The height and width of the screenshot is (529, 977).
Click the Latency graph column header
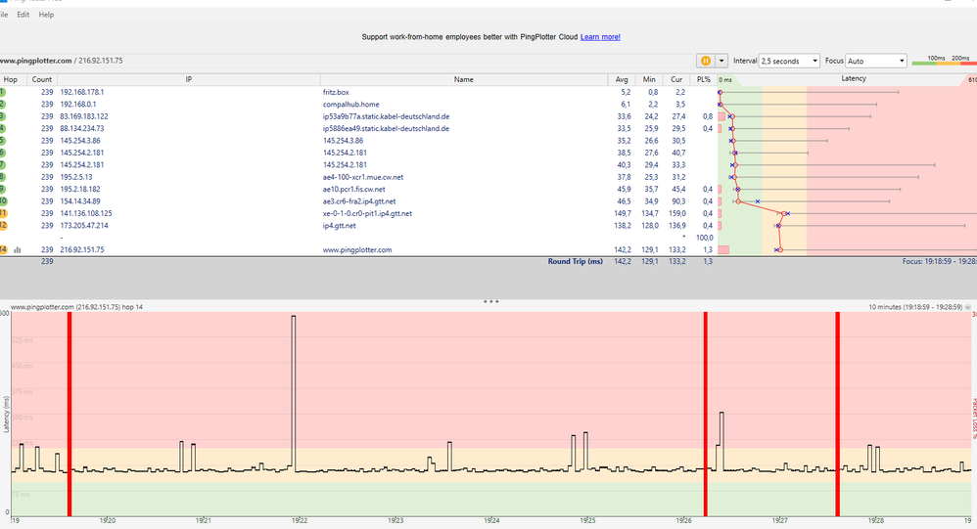(x=853, y=79)
